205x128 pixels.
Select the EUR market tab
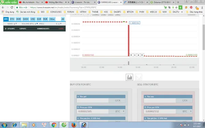point(39,19)
